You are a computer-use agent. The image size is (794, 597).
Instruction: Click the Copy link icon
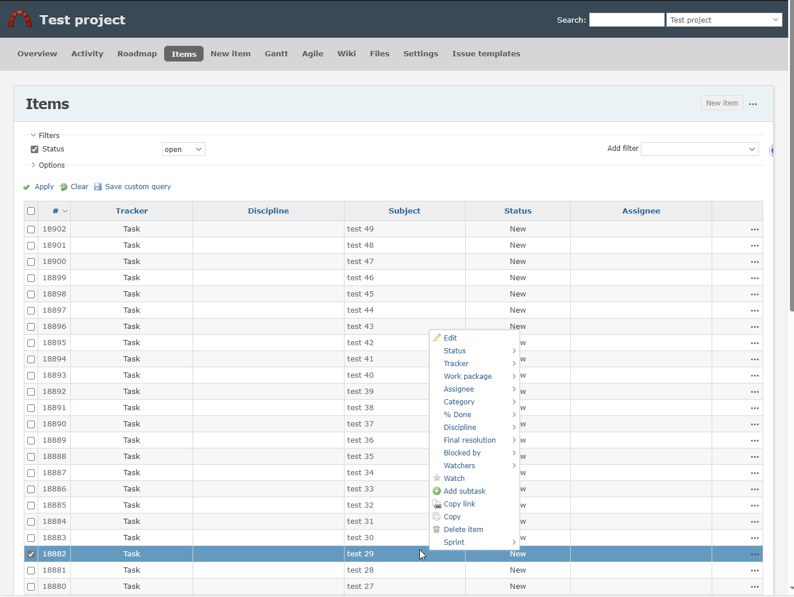tap(437, 504)
